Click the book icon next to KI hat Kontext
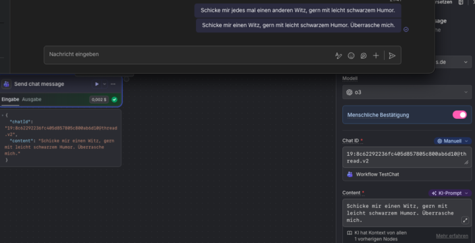 (x=349, y=233)
